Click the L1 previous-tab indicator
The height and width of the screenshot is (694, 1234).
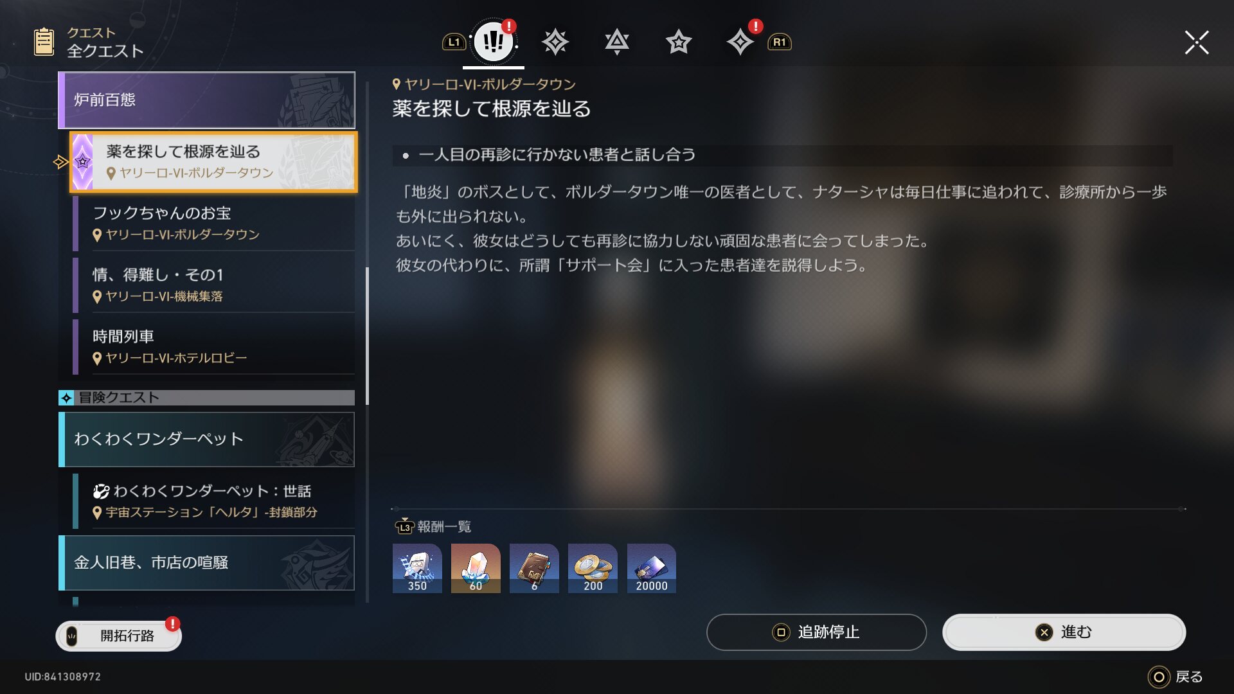pyautogui.click(x=454, y=42)
